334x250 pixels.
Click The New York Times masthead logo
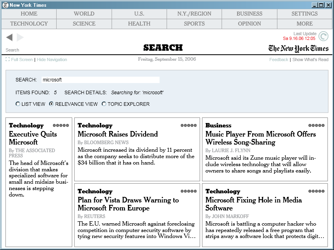(x=298, y=48)
